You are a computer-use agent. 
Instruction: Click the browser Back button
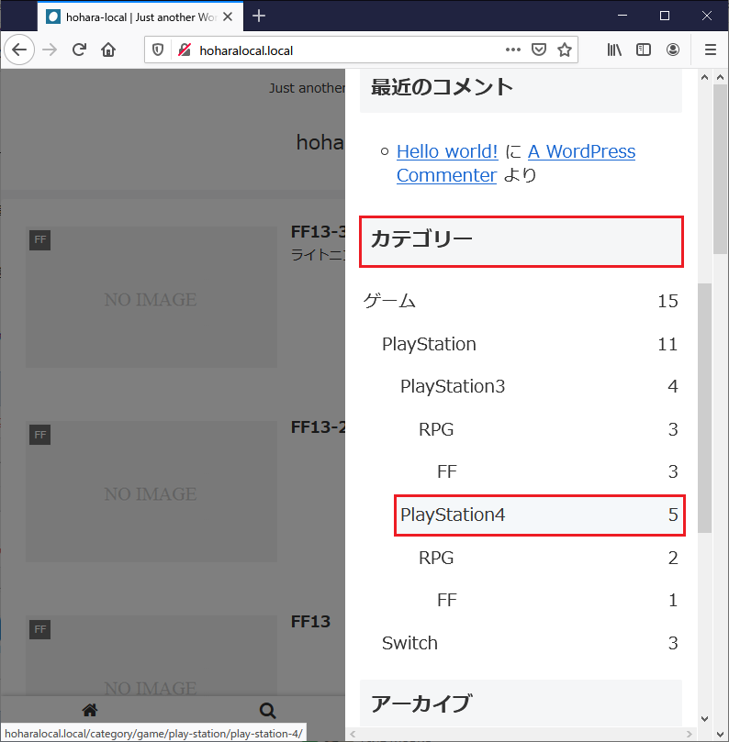(19, 50)
